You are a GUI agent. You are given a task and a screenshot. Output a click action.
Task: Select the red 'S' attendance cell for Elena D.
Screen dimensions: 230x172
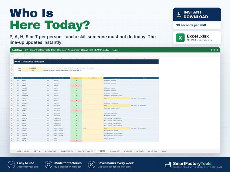point(76,86)
